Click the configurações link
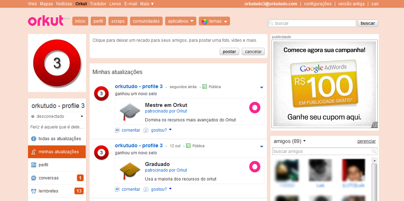404x201 pixels. click(318, 4)
